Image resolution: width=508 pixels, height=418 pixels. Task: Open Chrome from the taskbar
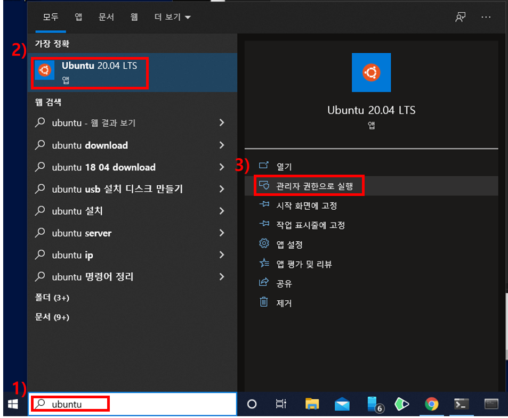(x=431, y=404)
